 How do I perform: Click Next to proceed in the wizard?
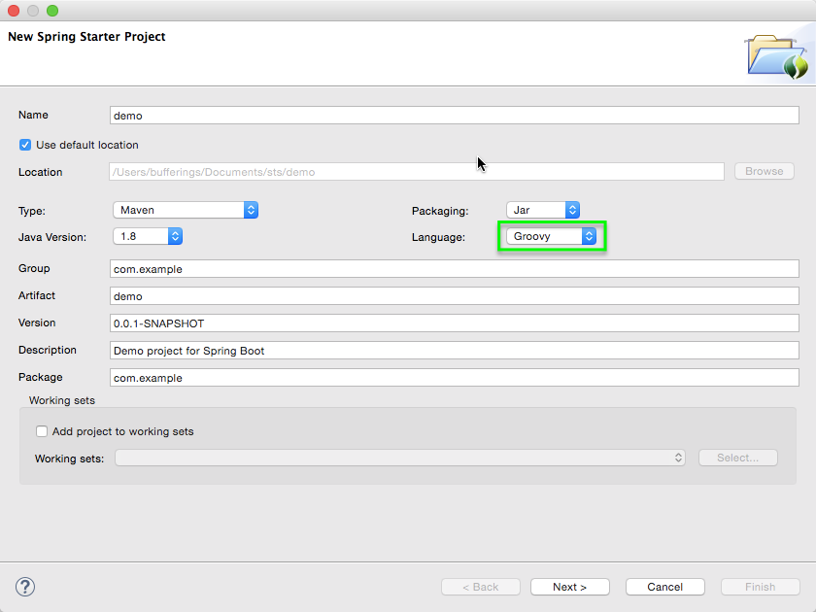pos(569,587)
